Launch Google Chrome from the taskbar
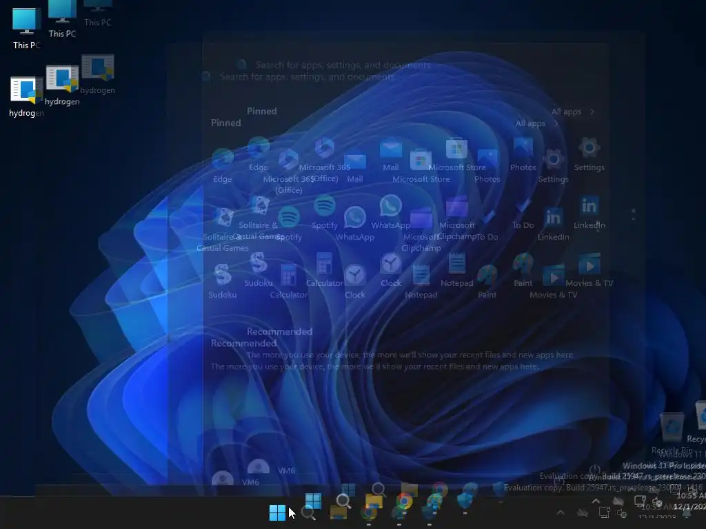Viewport: 706px width, 529px height. 369,512
